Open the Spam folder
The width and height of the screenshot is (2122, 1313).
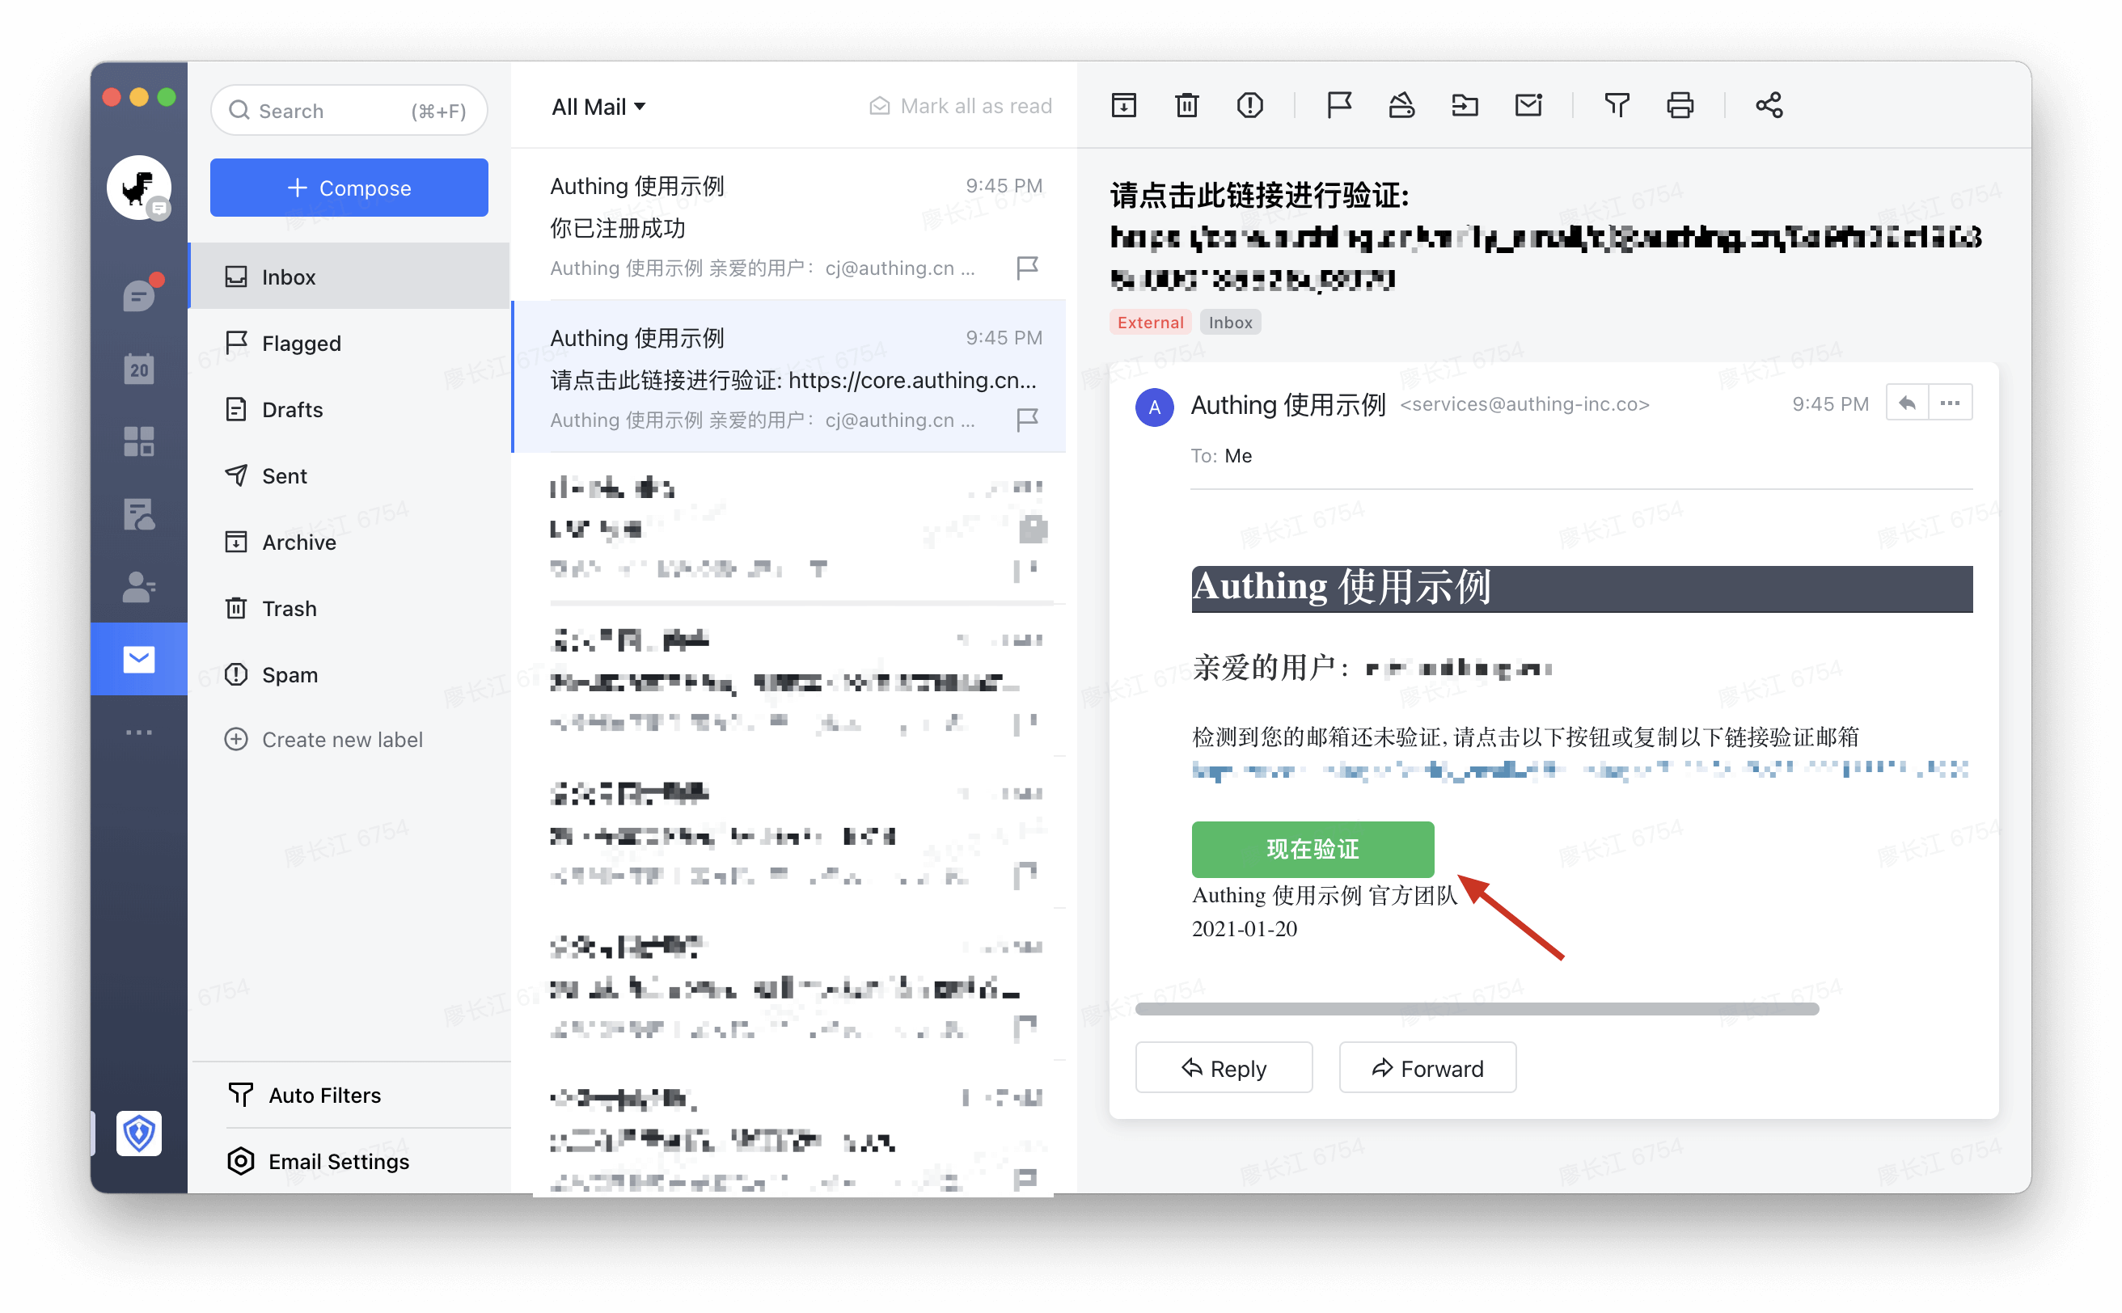(x=349, y=675)
